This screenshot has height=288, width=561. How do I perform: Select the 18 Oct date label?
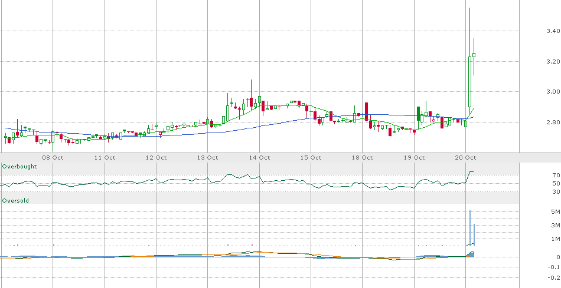363,157
